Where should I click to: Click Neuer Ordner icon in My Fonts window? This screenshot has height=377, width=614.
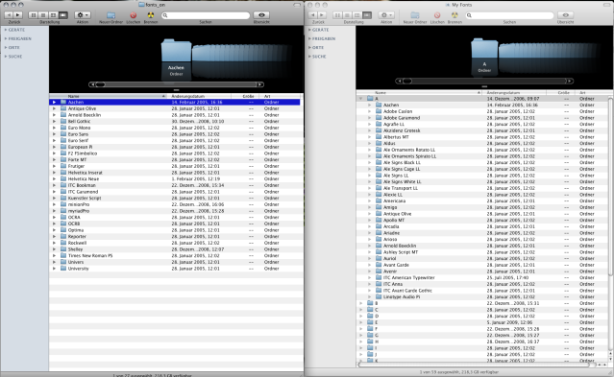point(415,15)
